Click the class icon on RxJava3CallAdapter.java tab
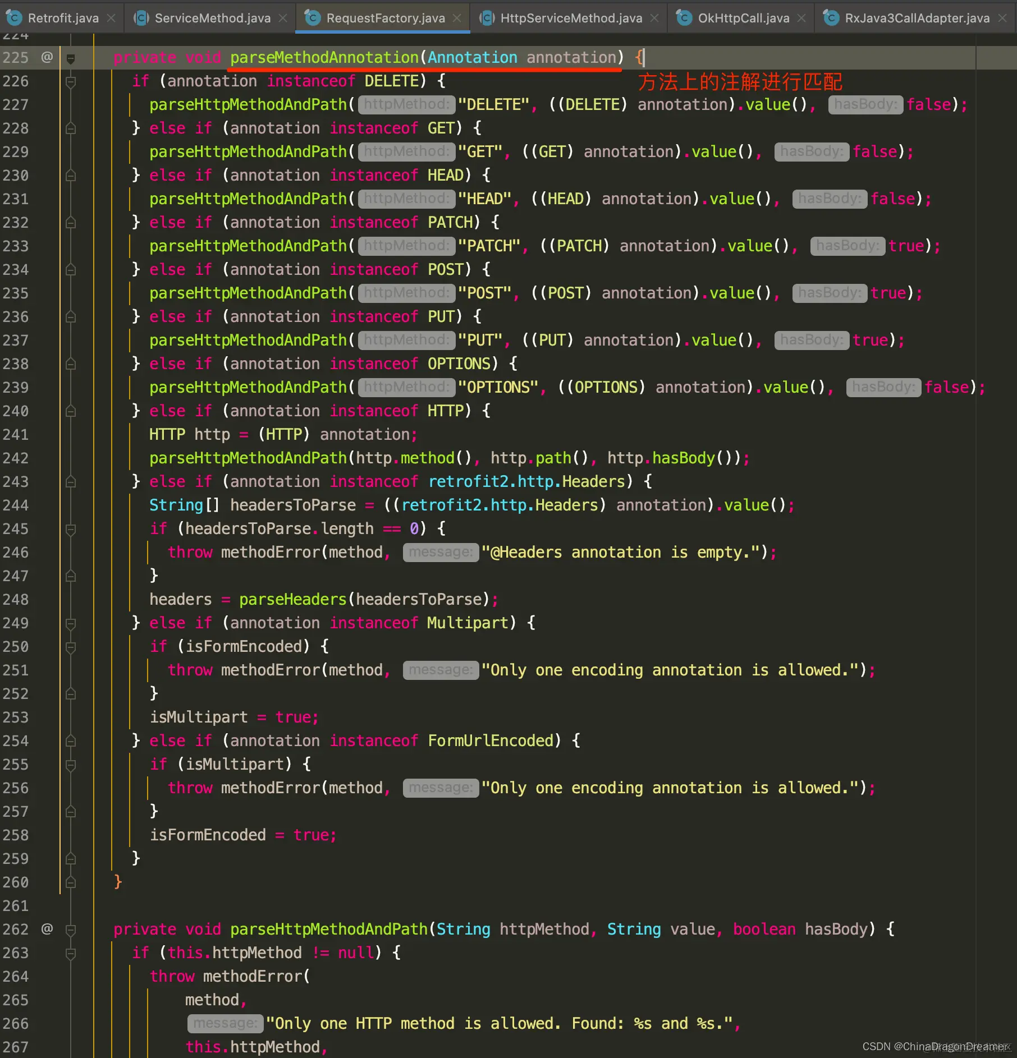The image size is (1017, 1058). [x=831, y=18]
